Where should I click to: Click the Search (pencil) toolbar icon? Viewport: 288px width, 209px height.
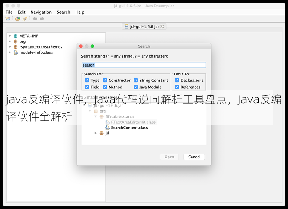(x=25, y=19)
